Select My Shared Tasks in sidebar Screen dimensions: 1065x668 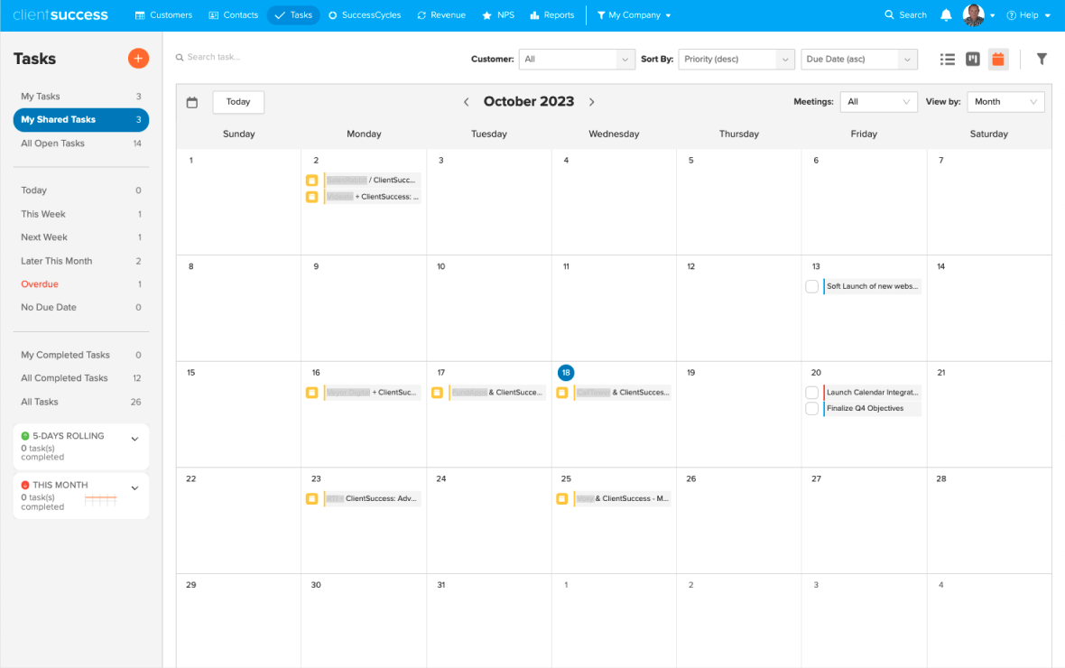[x=81, y=119]
